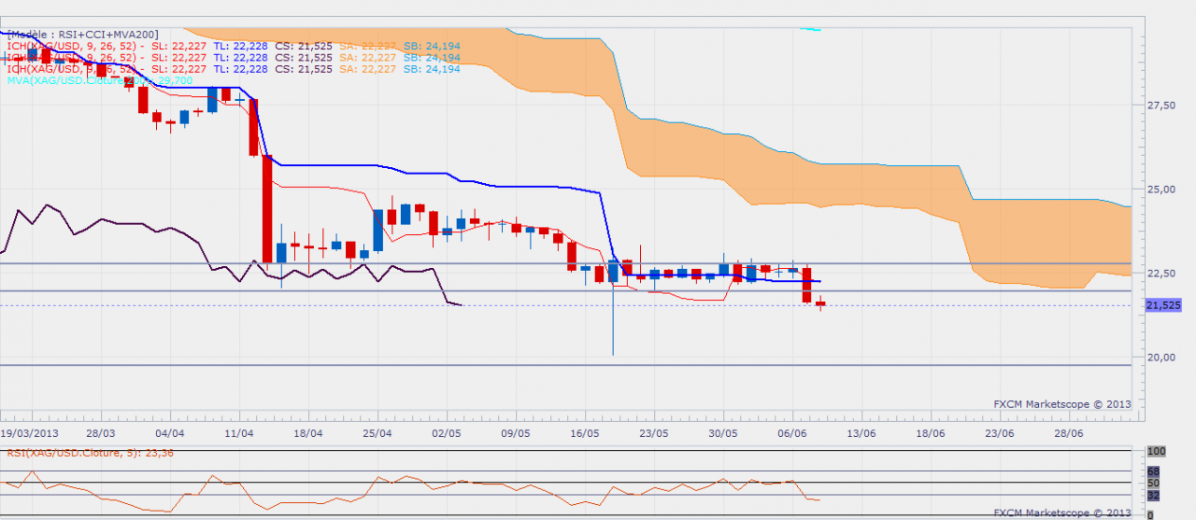Click the highlighted 21,525 current price tag
This screenshot has height=520, width=1196.
coord(1162,305)
